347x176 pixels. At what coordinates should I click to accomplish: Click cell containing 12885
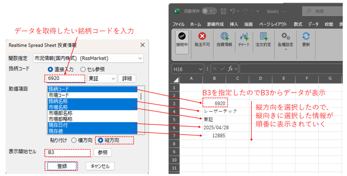click(x=214, y=135)
